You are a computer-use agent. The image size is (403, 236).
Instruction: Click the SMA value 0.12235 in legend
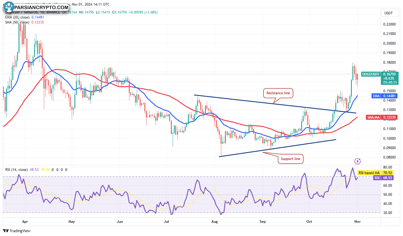click(x=37, y=22)
